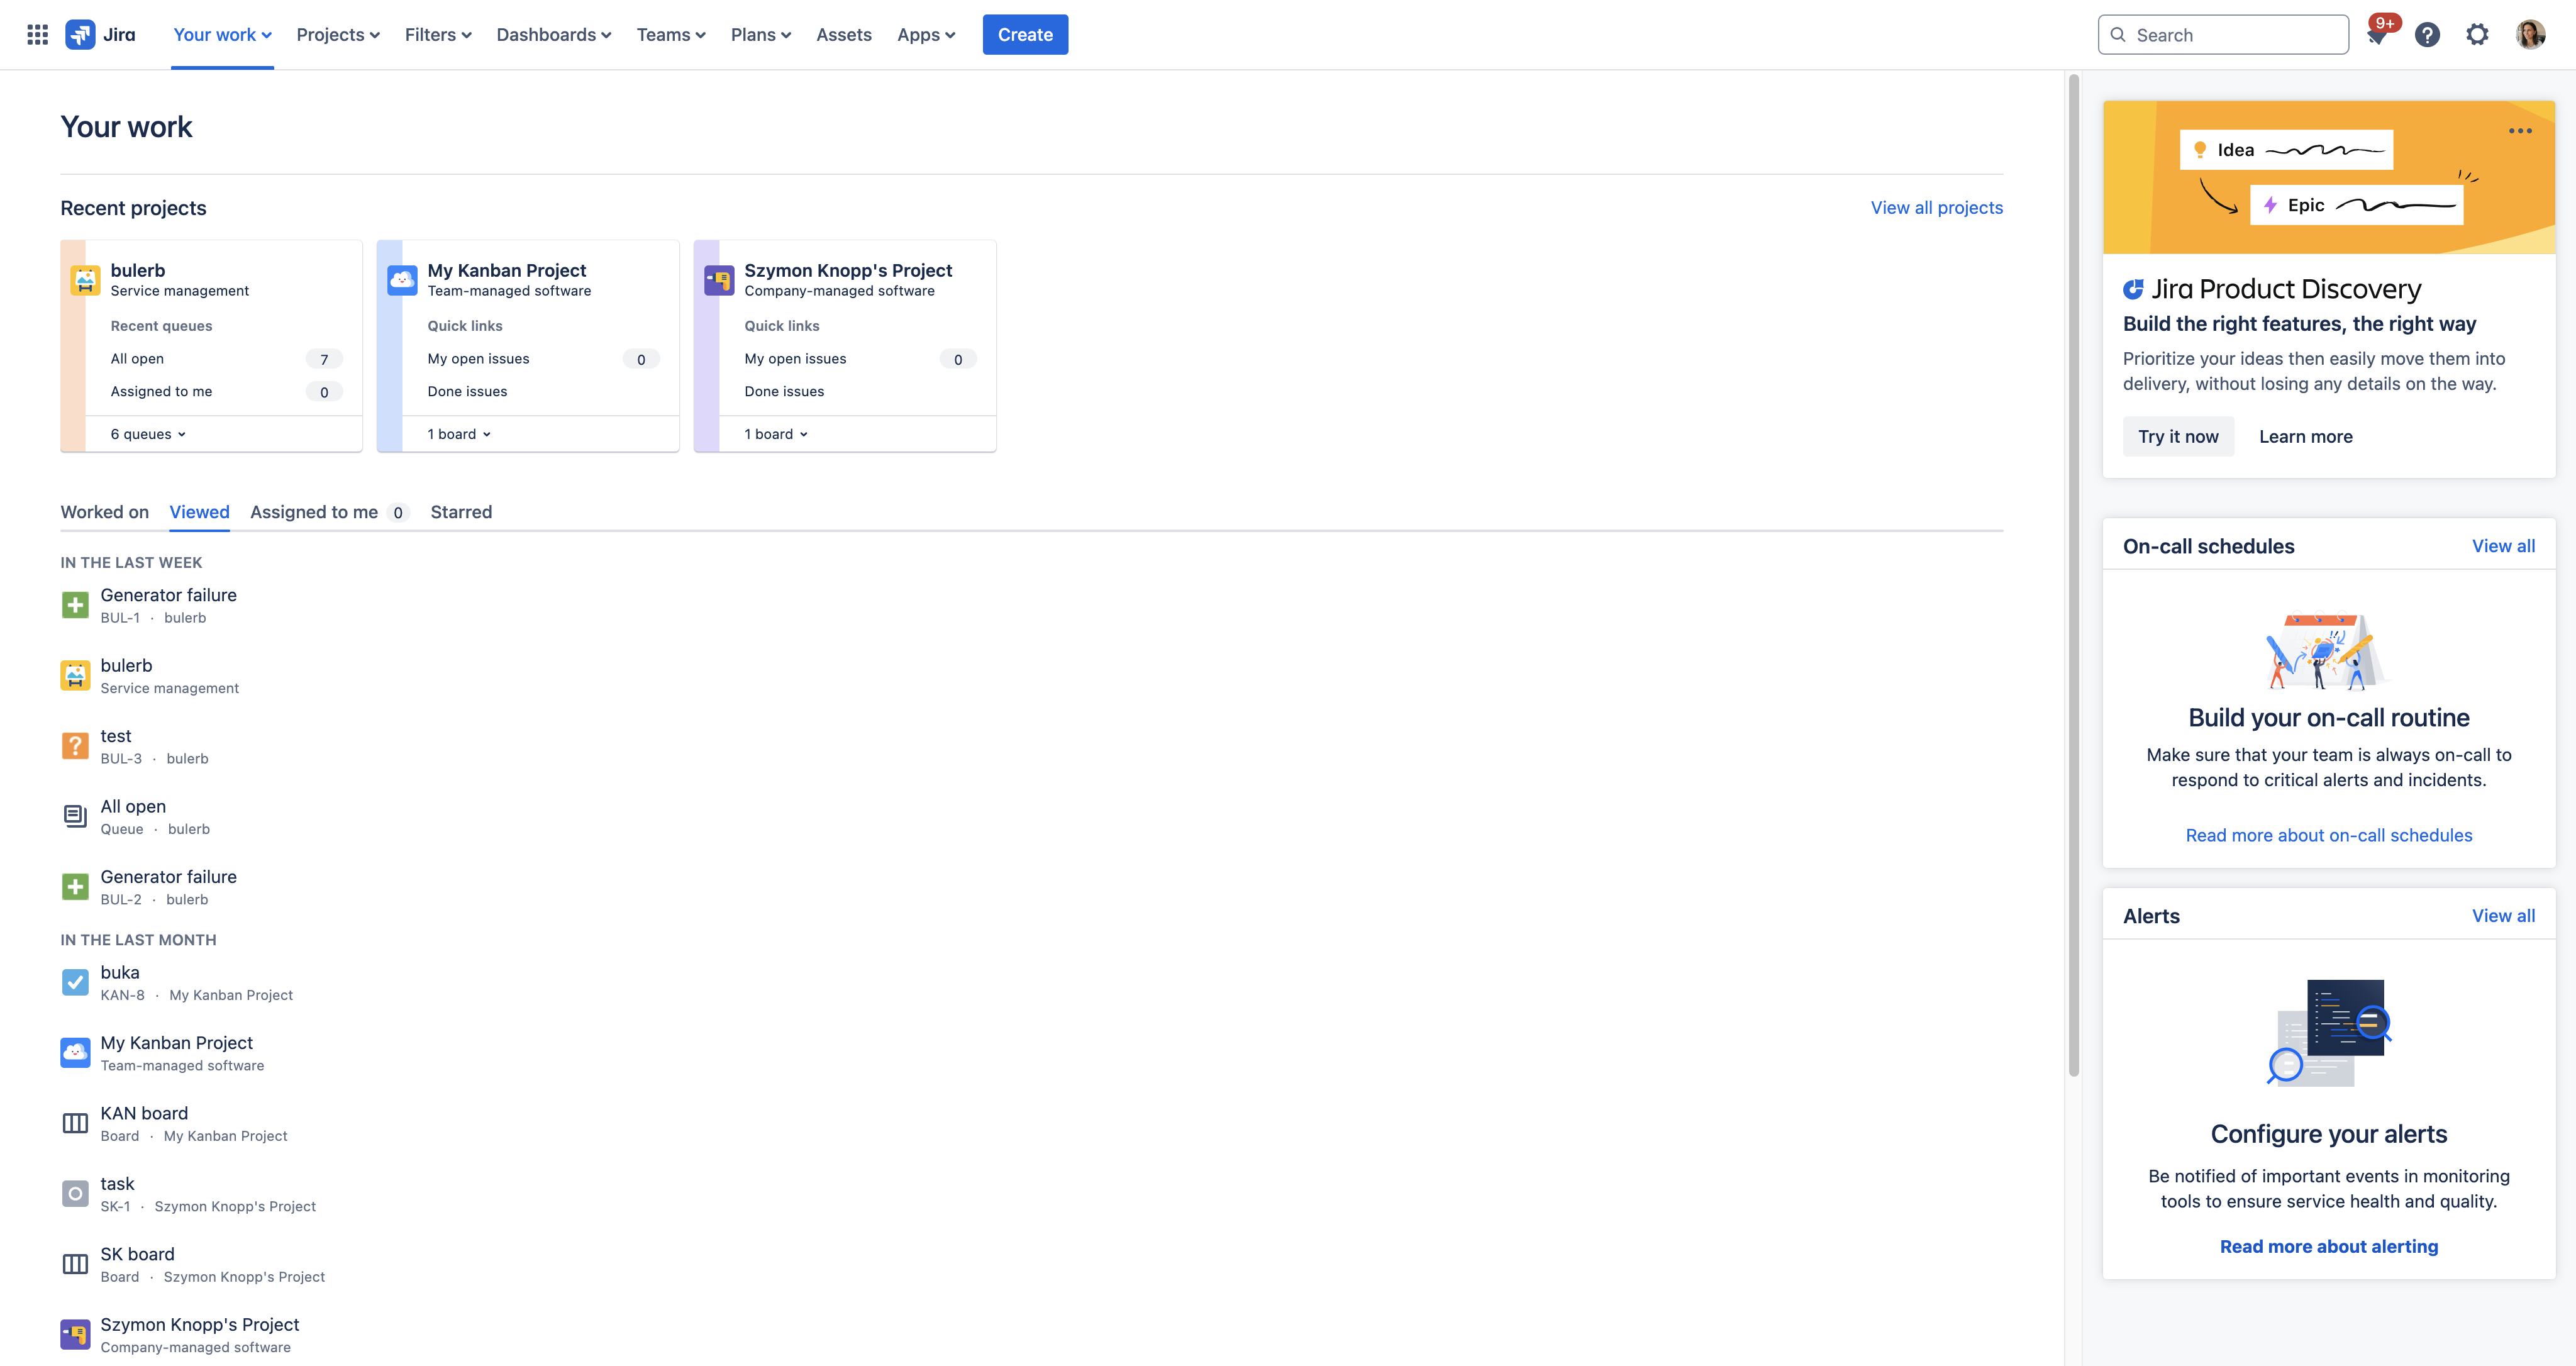Click Learn more on Product Discovery card
This screenshot has height=1366, width=2576.
[2306, 437]
